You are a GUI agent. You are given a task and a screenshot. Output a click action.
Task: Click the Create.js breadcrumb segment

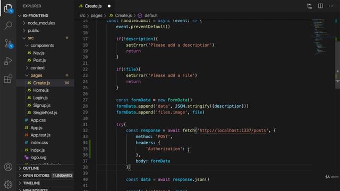click(x=123, y=15)
